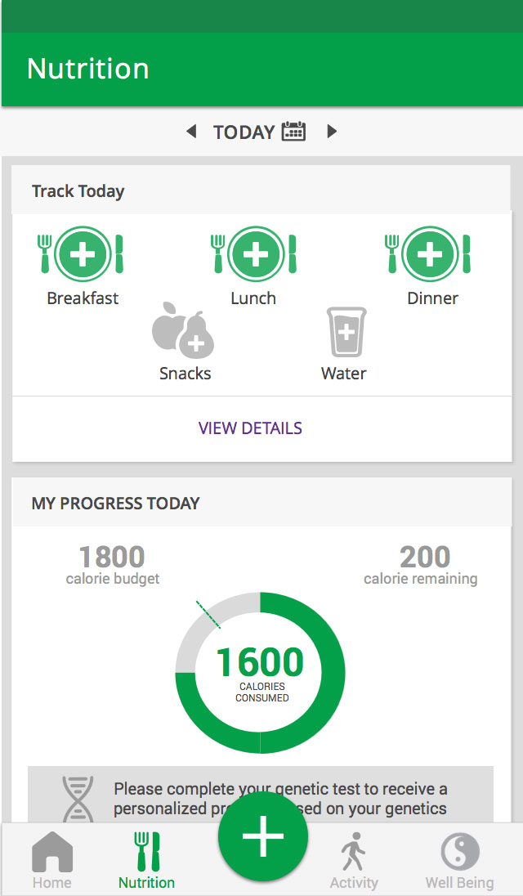Advance to next day arrow
Screen dimensions: 523x896
pyautogui.click(x=332, y=132)
